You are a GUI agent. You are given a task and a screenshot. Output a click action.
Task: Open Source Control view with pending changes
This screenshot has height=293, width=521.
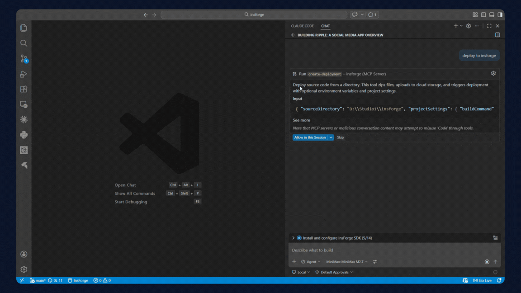[24, 59]
